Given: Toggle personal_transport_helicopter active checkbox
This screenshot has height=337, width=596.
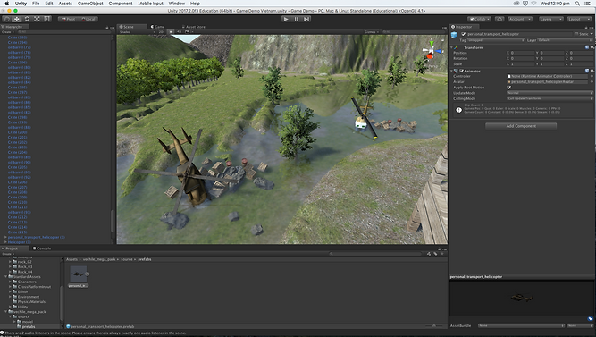Looking at the screenshot, I should coord(464,34).
